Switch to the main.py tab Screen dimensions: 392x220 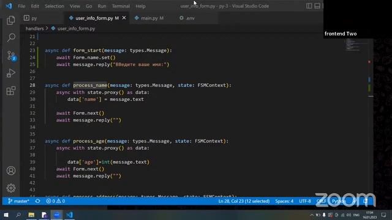coord(149,18)
